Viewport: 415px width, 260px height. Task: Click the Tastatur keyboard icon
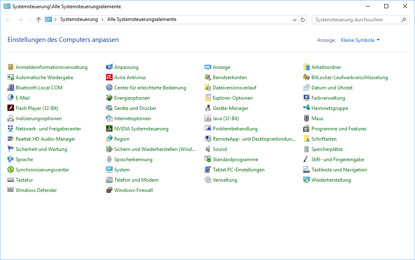click(11, 180)
